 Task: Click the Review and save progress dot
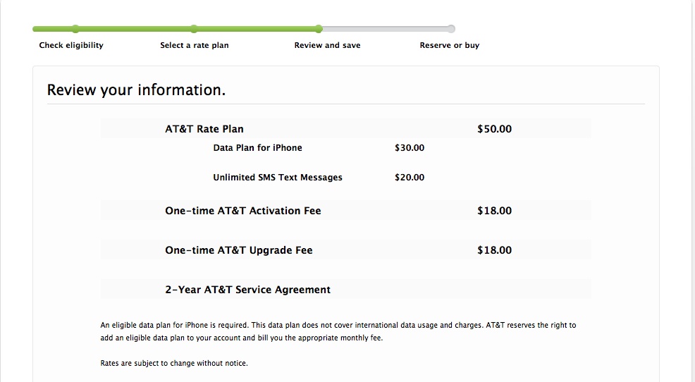coord(319,29)
